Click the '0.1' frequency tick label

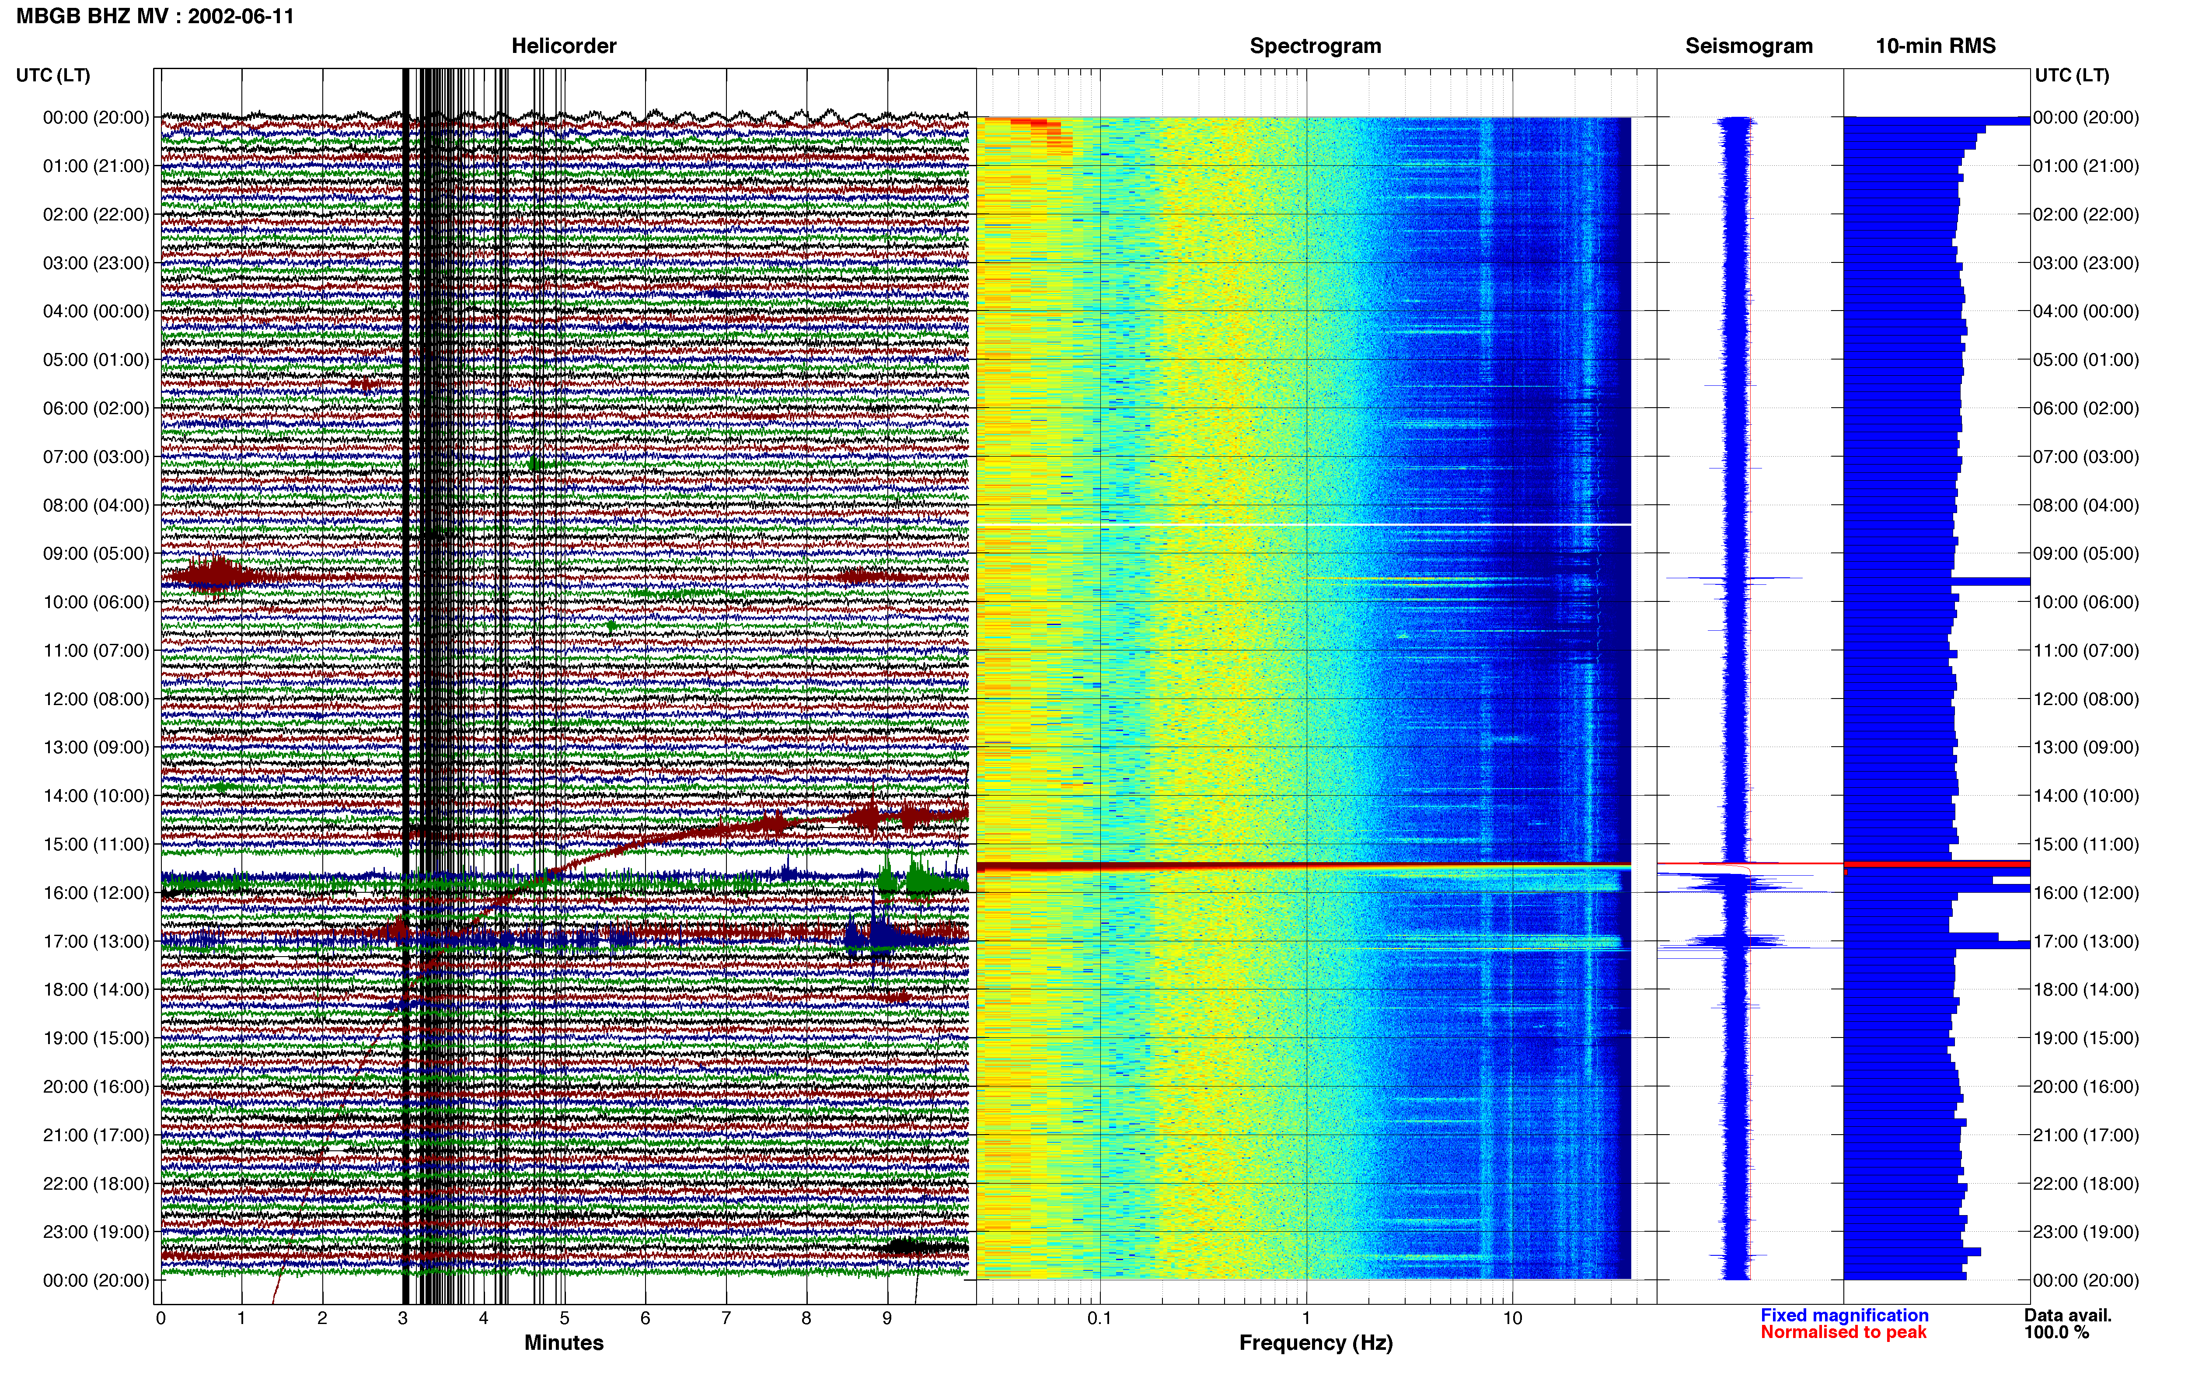tap(1099, 1317)
